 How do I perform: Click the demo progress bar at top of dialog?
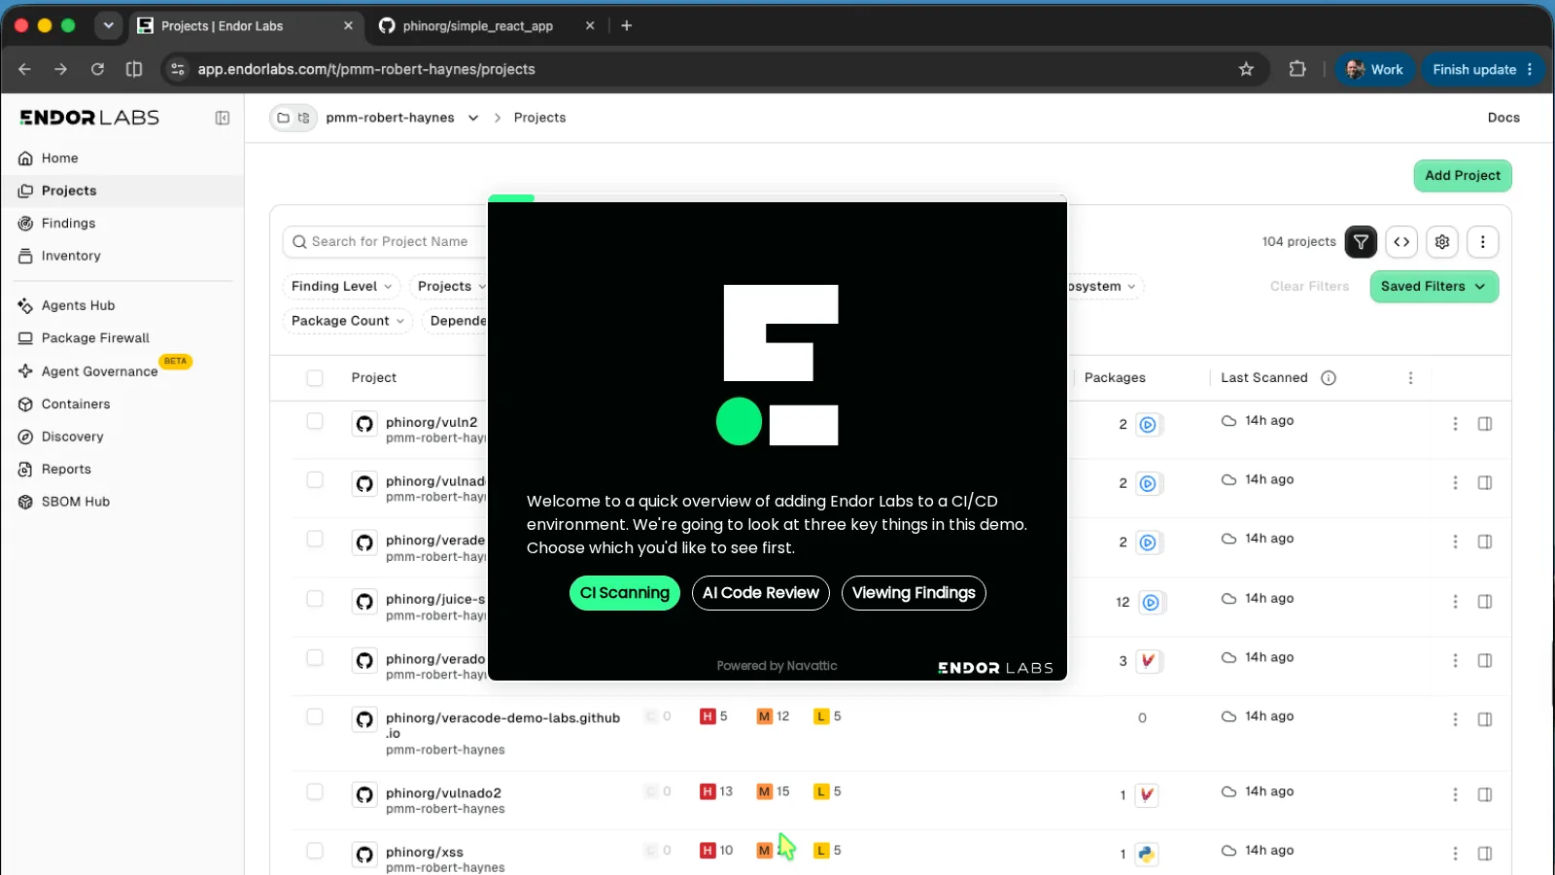(777, 198)
